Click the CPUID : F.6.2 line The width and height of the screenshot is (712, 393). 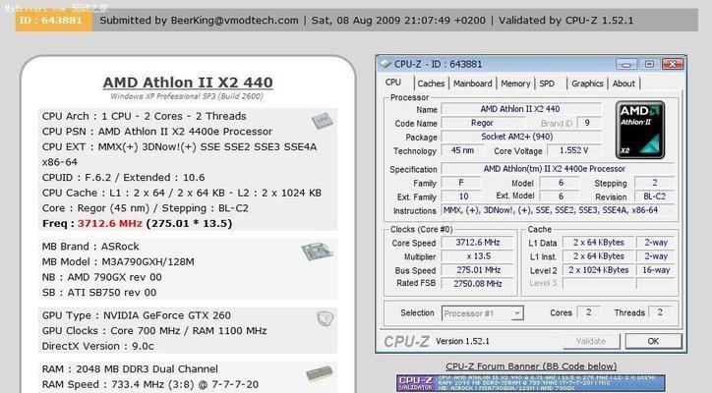pos(124,178)
